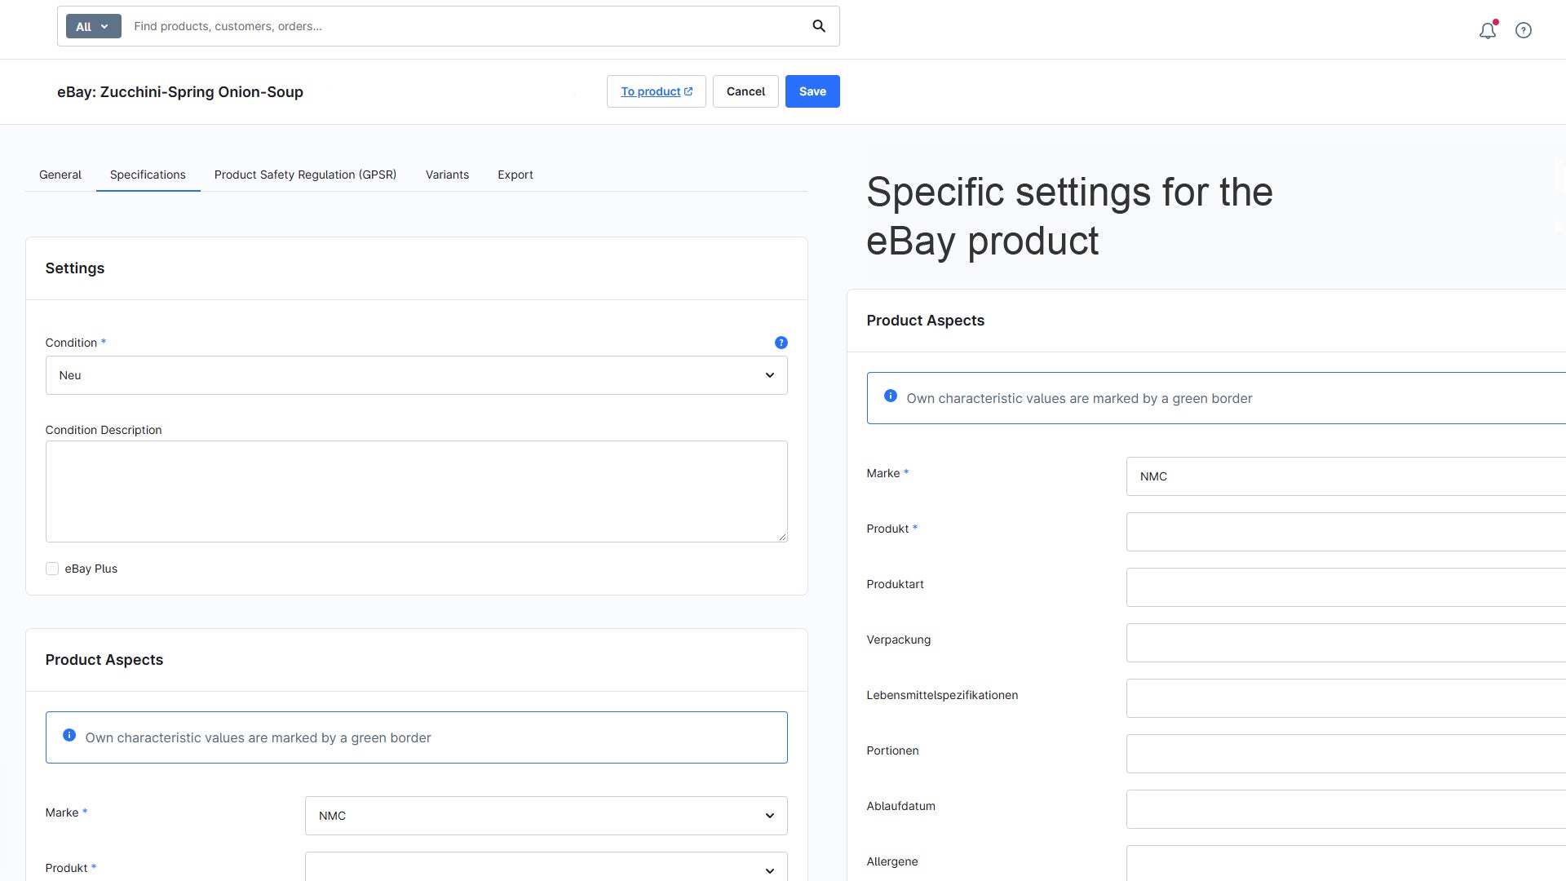Open the Export tab
The width and height of the screenshot is (1566, 881).
pos(515,175)
